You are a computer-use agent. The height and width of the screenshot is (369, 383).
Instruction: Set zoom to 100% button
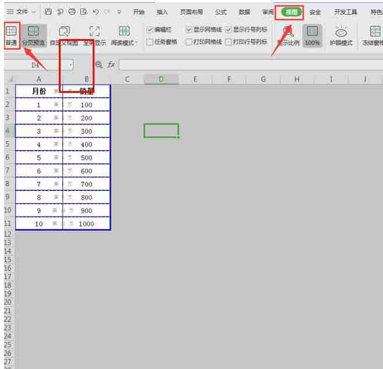point(312,36)
